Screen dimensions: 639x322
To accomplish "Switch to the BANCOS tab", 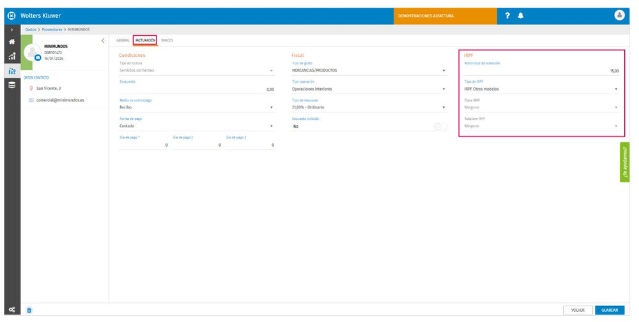I will point(167,41).
